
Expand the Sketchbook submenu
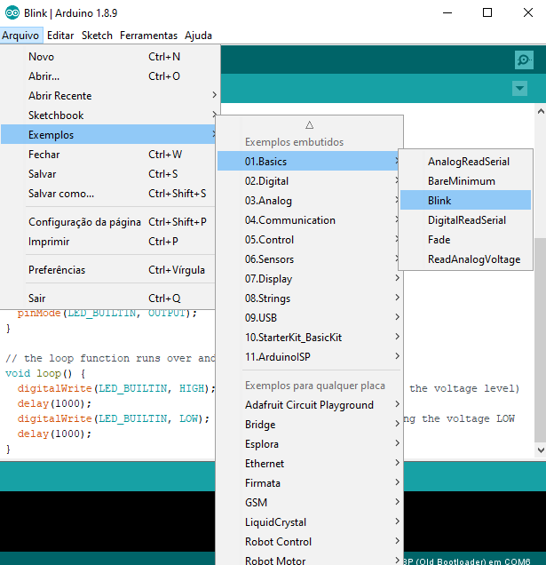pos(108,115)
